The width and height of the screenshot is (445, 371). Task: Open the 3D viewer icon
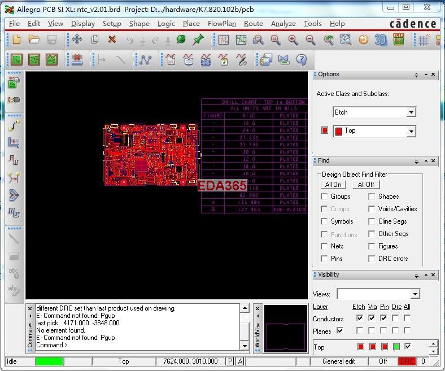coord(381,40)
